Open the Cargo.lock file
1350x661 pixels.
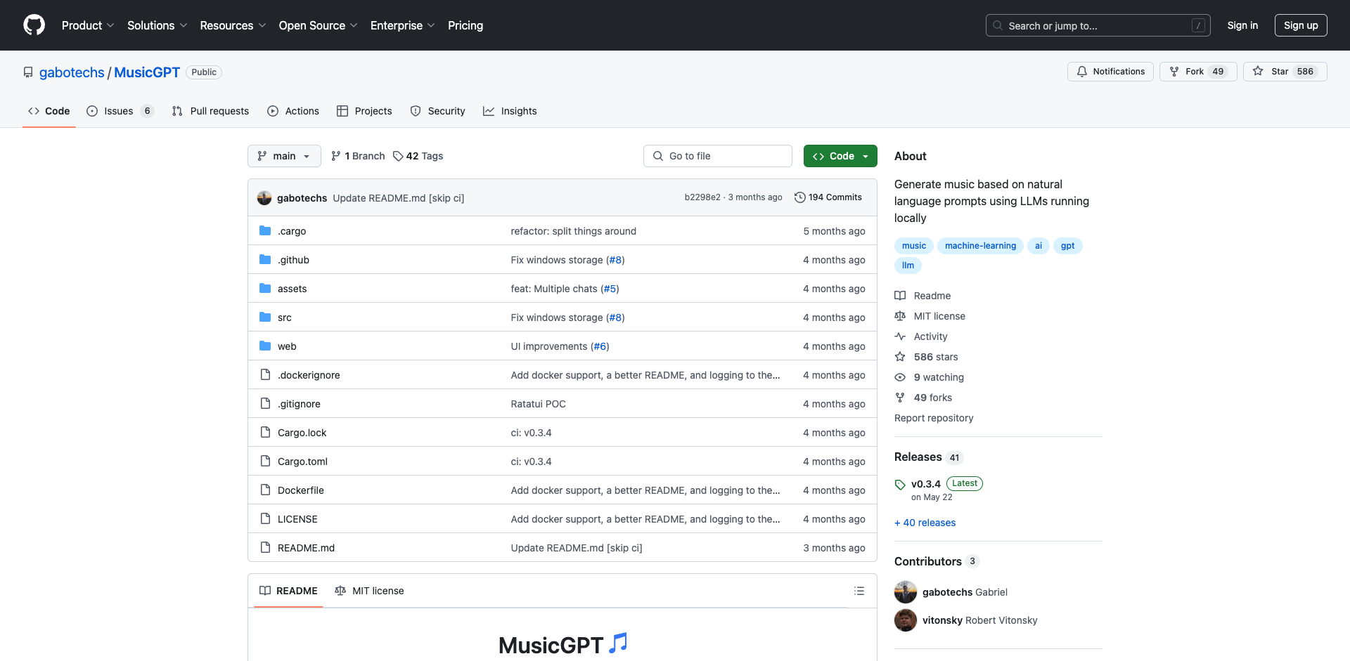tap(302, 433)
